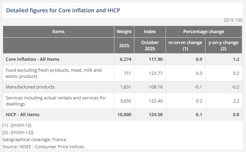This screenshot has height=152, width=246.
Task: Select the 'Geographical coverage: France' note
Action: (35, 139)
